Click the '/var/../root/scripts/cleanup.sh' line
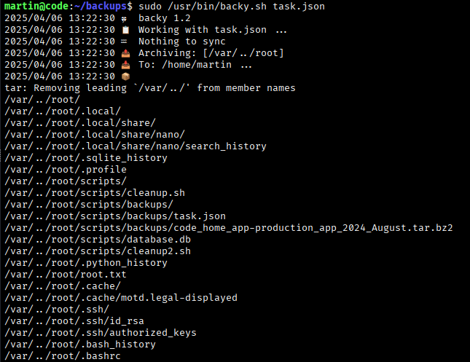 [95, 193]
